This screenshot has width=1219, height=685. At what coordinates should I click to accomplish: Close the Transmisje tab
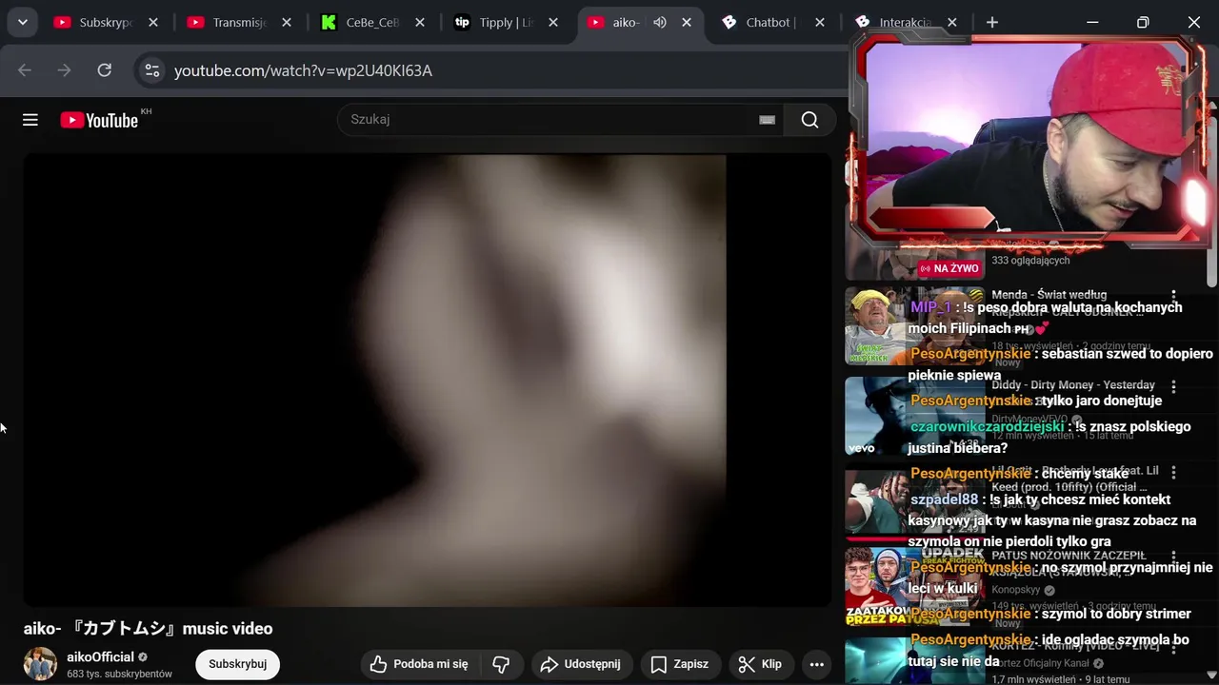pyautogui.click(x=287, y=22)
